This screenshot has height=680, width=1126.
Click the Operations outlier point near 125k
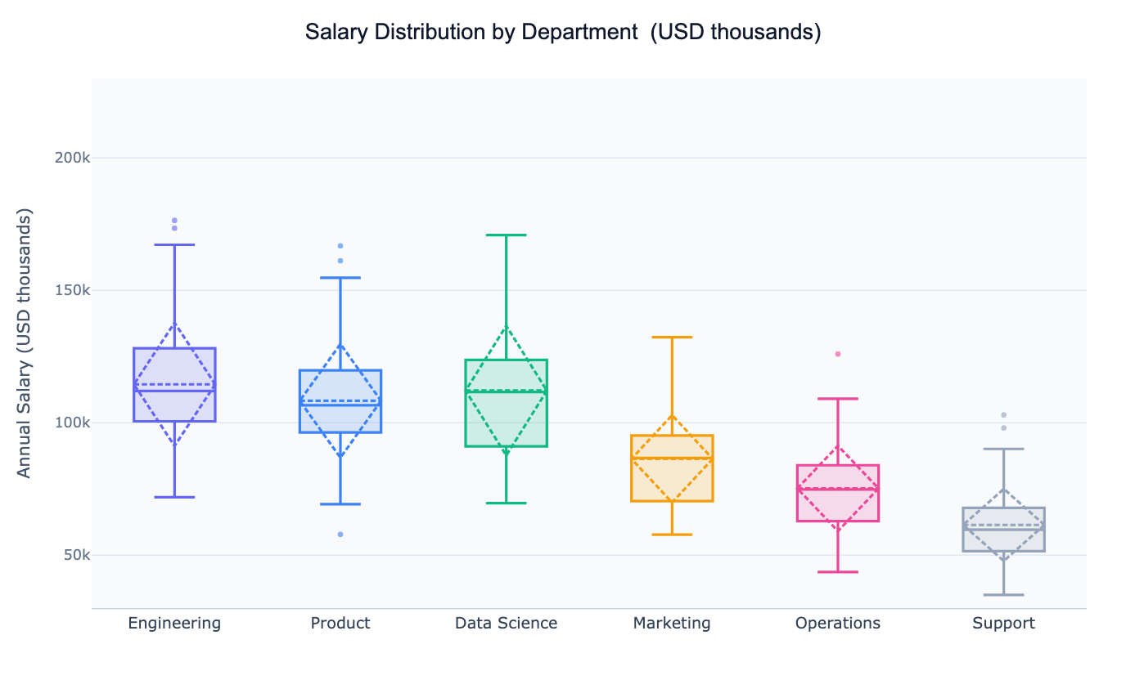tap(838, 354)
